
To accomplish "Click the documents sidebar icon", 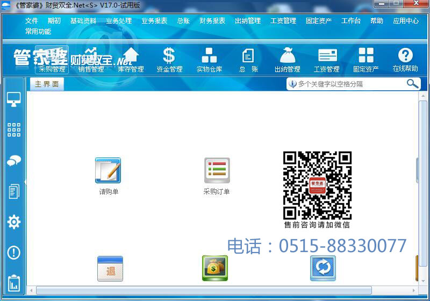I will 14,191.
